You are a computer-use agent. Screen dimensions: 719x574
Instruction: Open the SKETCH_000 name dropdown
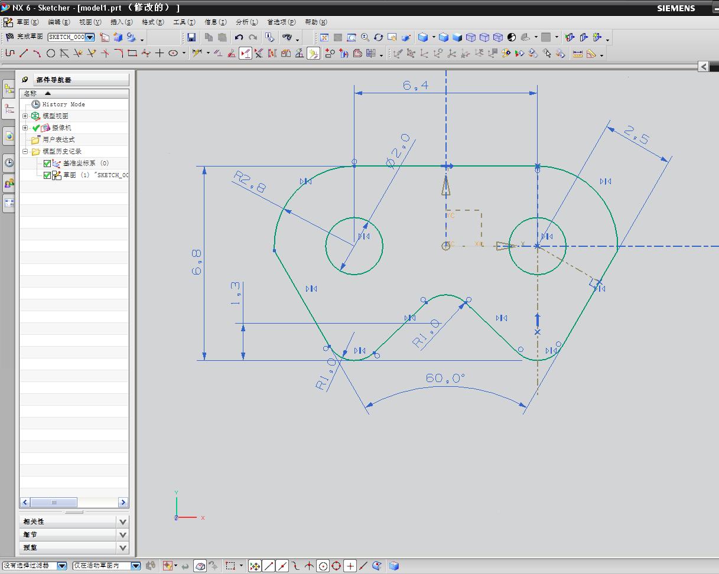click(x=90, y=37)
